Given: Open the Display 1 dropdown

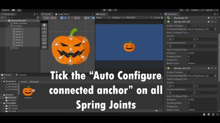Looking at the screenshot, I should click(118, 17).
